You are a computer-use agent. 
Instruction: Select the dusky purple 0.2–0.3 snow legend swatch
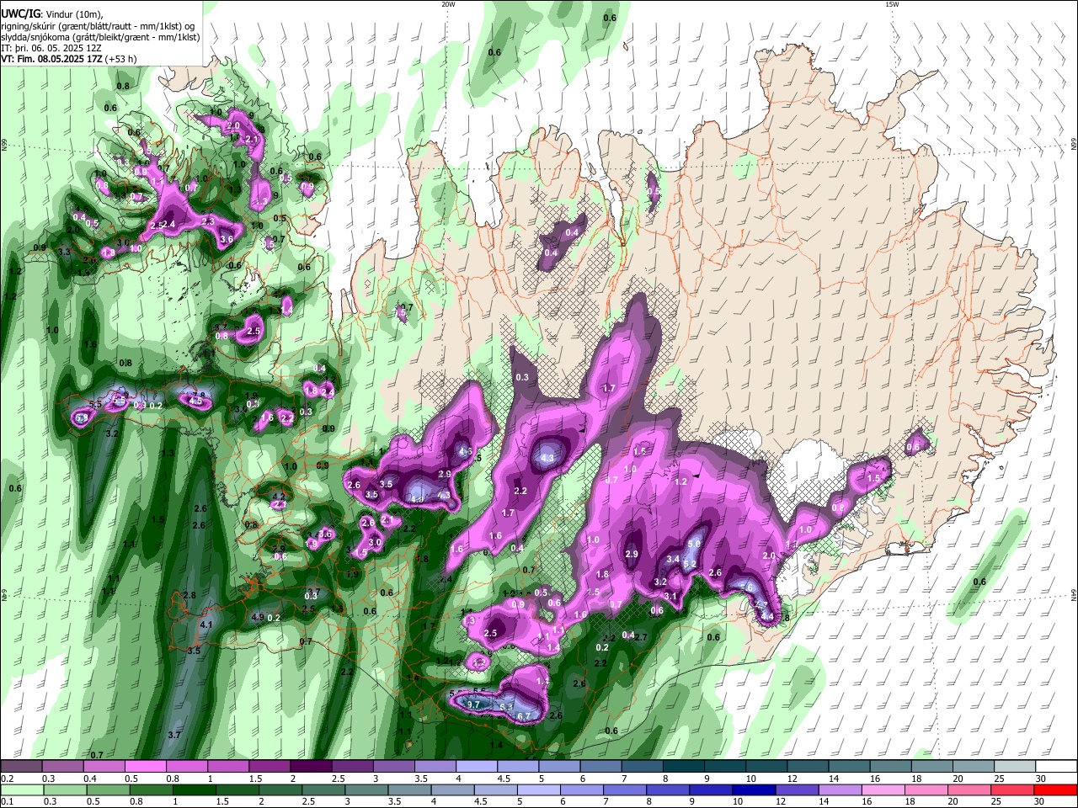21,767
